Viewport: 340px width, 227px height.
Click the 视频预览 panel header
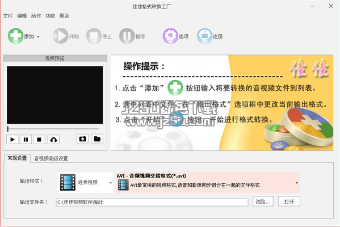(55, 58)
